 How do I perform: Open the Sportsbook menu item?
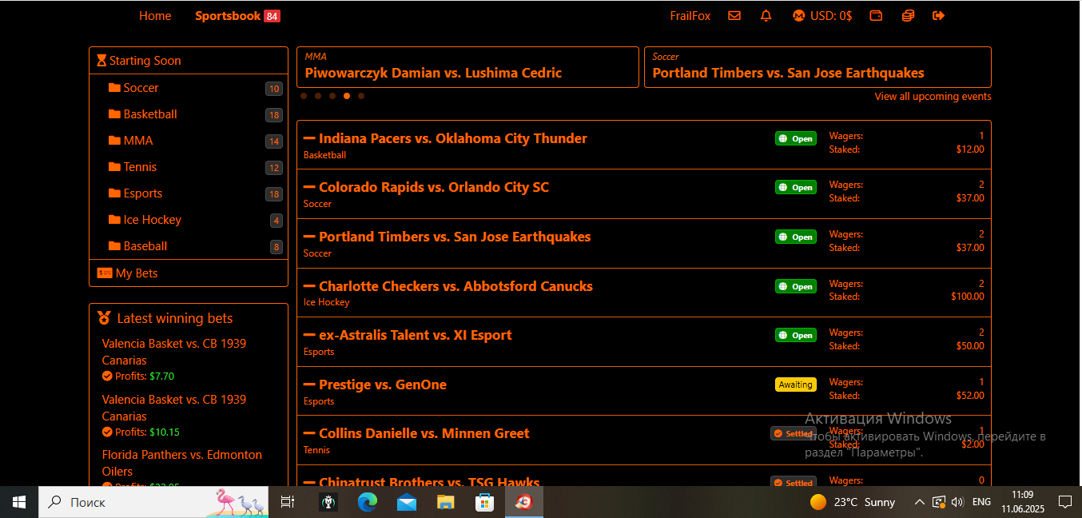coord(237,16)
